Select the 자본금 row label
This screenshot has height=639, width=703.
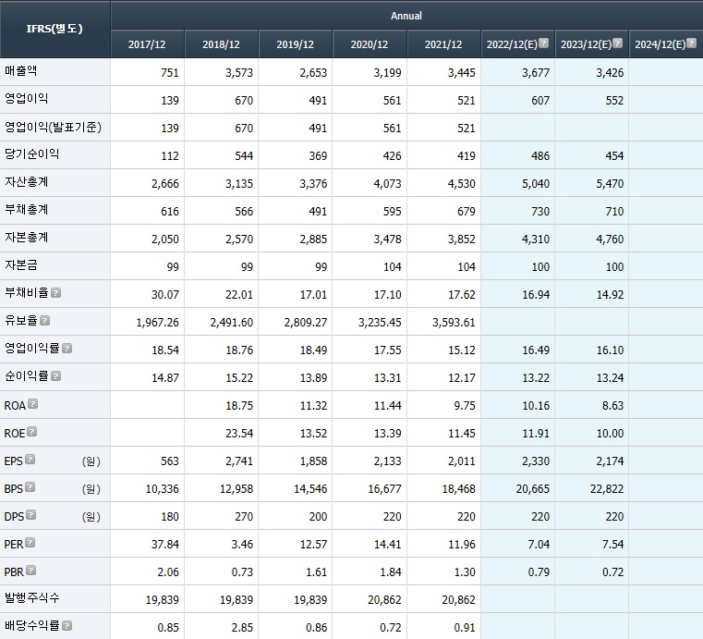pos(20,265)
